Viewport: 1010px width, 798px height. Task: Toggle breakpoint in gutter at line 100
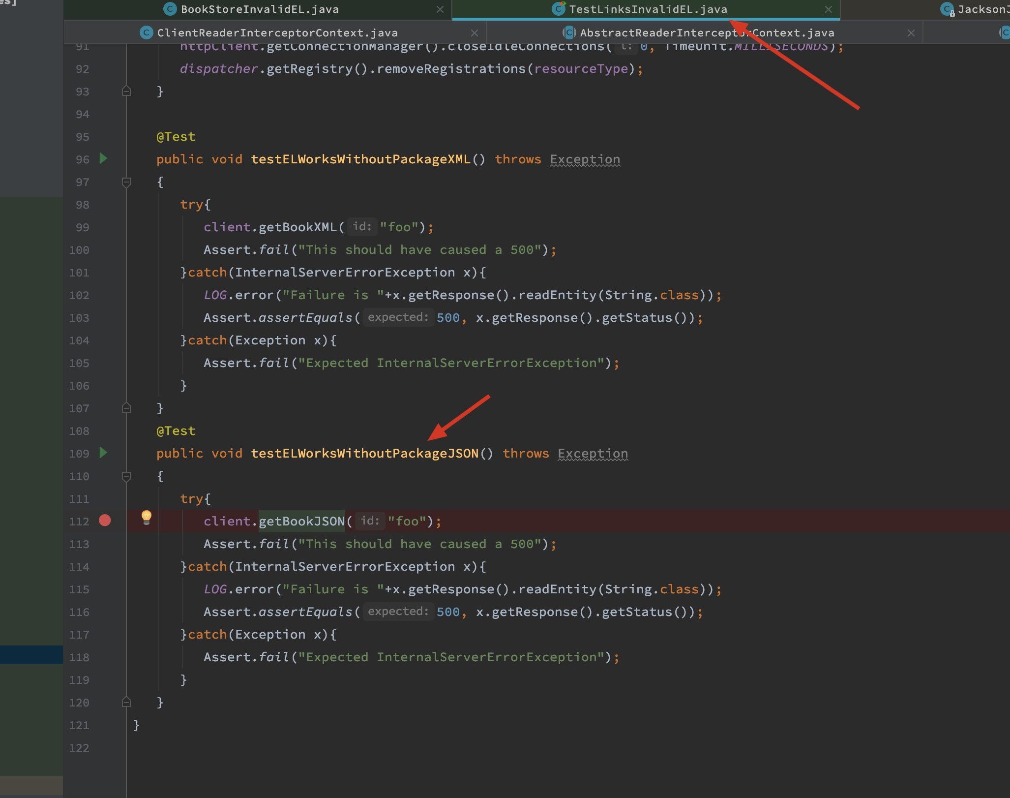pyautogui.click(x=105, y=250)
